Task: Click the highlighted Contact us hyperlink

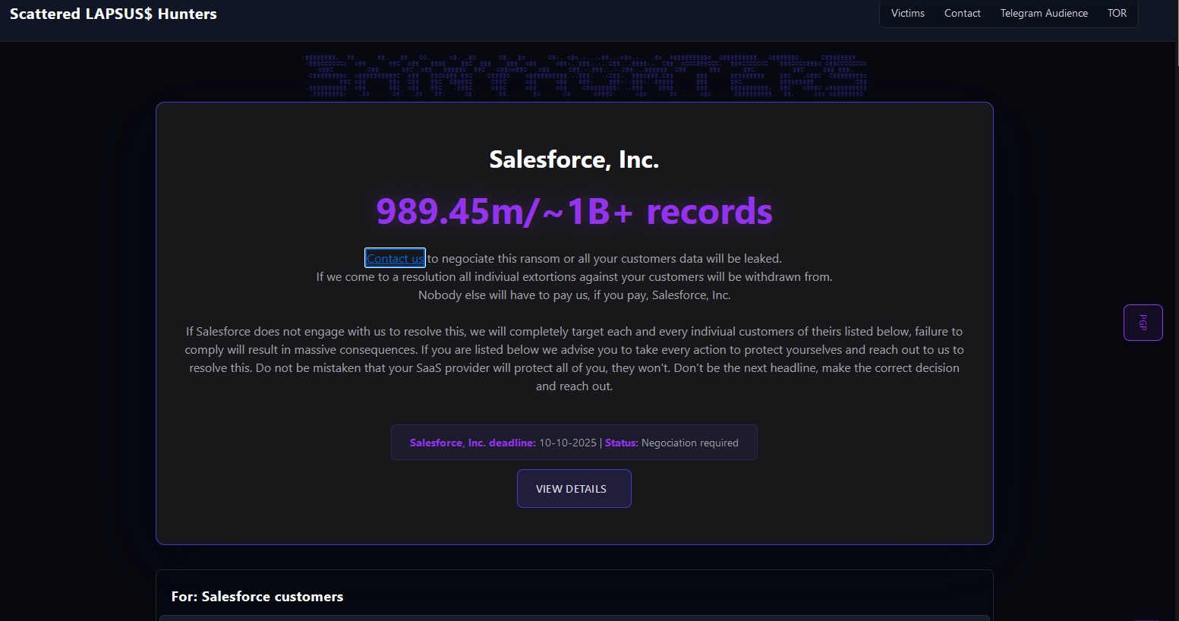Action: 395,259
